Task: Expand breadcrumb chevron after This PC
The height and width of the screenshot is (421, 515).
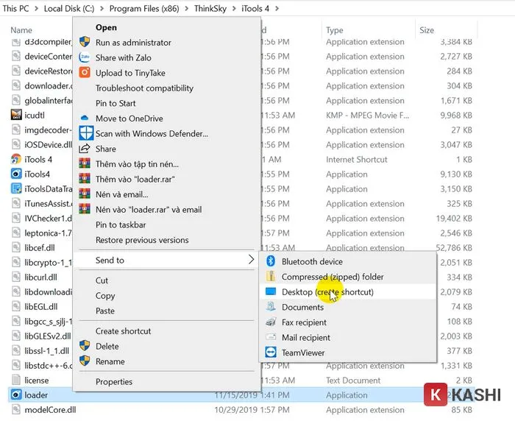Action: coord(36,8)
